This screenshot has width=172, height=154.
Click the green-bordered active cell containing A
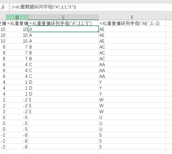coord(63,29)
